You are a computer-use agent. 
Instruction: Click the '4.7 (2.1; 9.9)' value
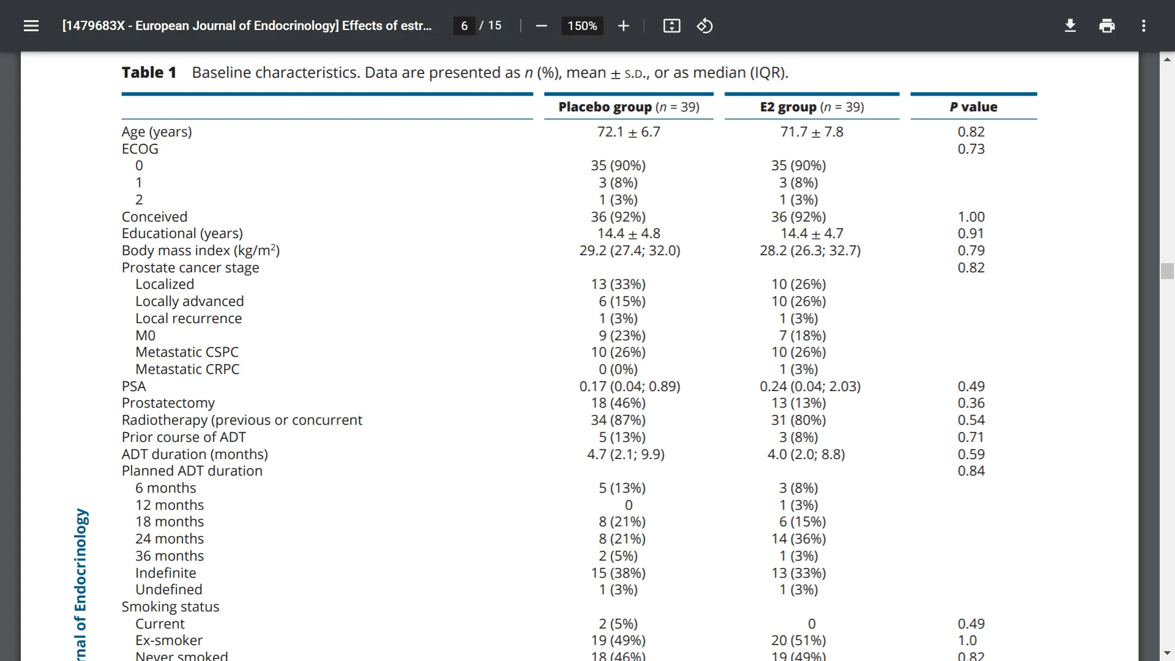click(625, 454)
